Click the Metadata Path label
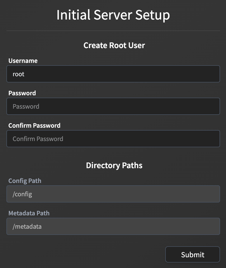The width and height of the screenshot is (226, 268). click(29, 213)
